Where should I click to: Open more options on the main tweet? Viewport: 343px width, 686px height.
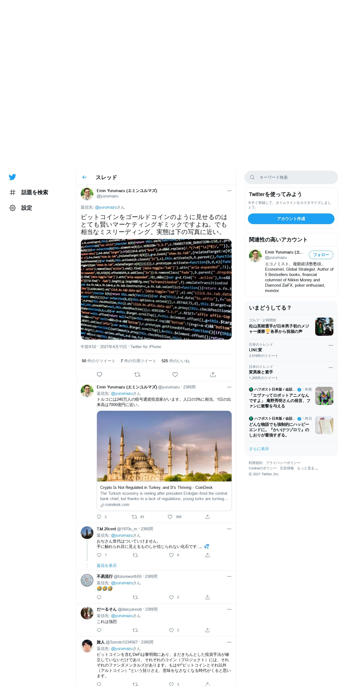tap(229, 191)
